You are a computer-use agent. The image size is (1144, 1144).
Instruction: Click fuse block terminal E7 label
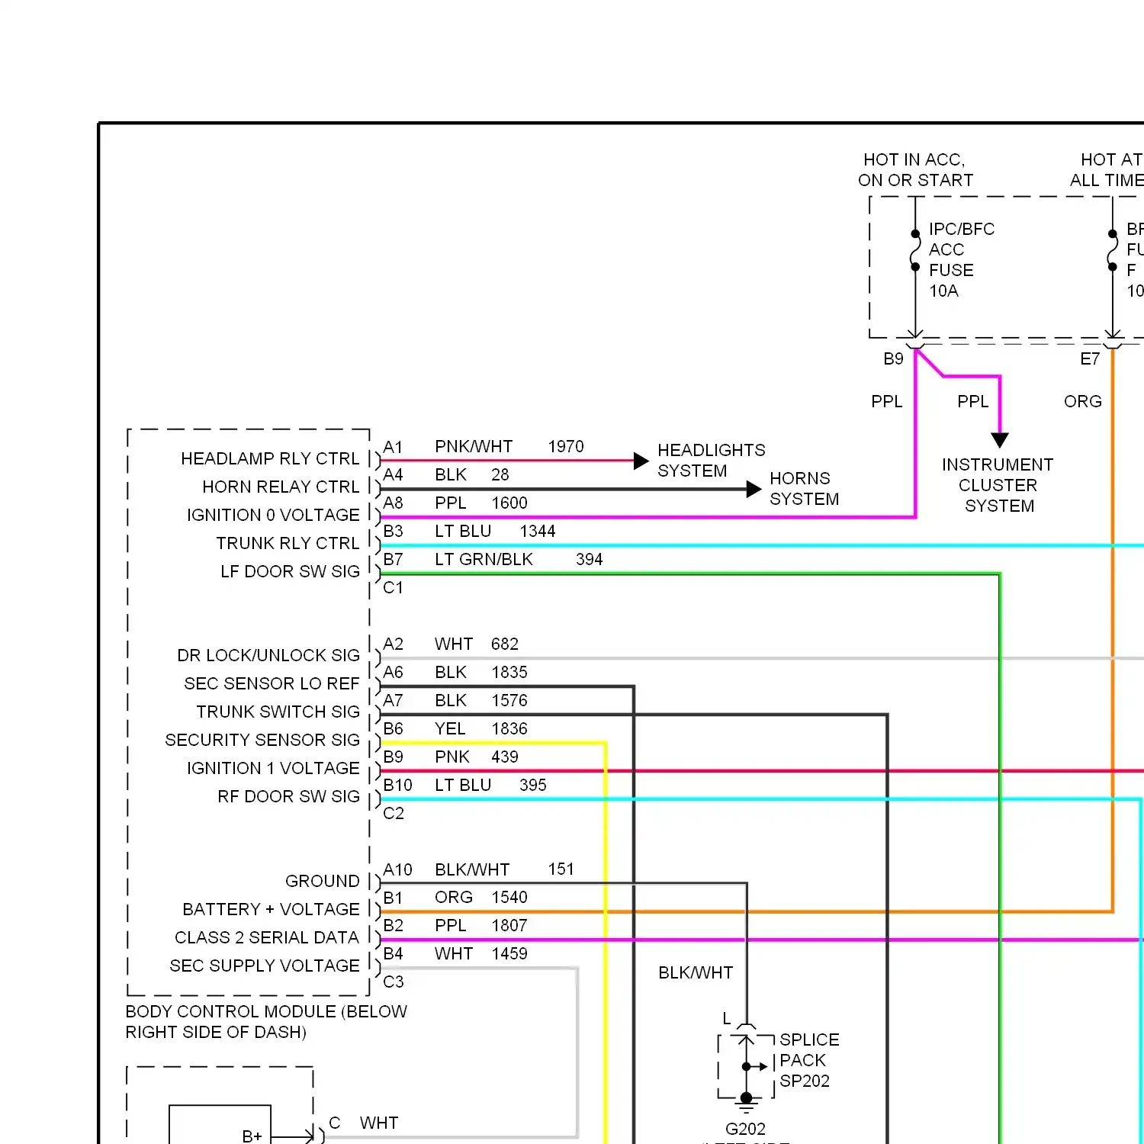(1090, 358)
